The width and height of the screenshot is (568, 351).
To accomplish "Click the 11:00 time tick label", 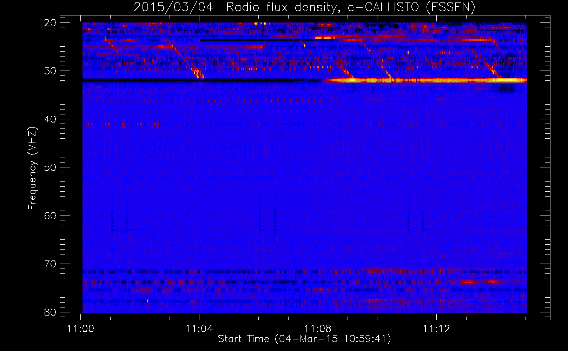I will 81,329.
